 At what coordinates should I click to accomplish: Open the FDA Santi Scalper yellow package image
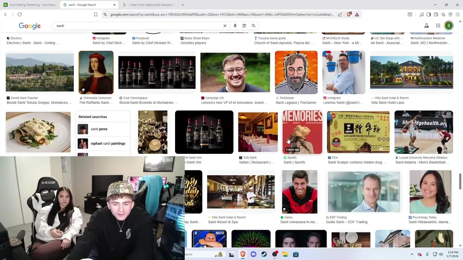[x=358, y=132]
